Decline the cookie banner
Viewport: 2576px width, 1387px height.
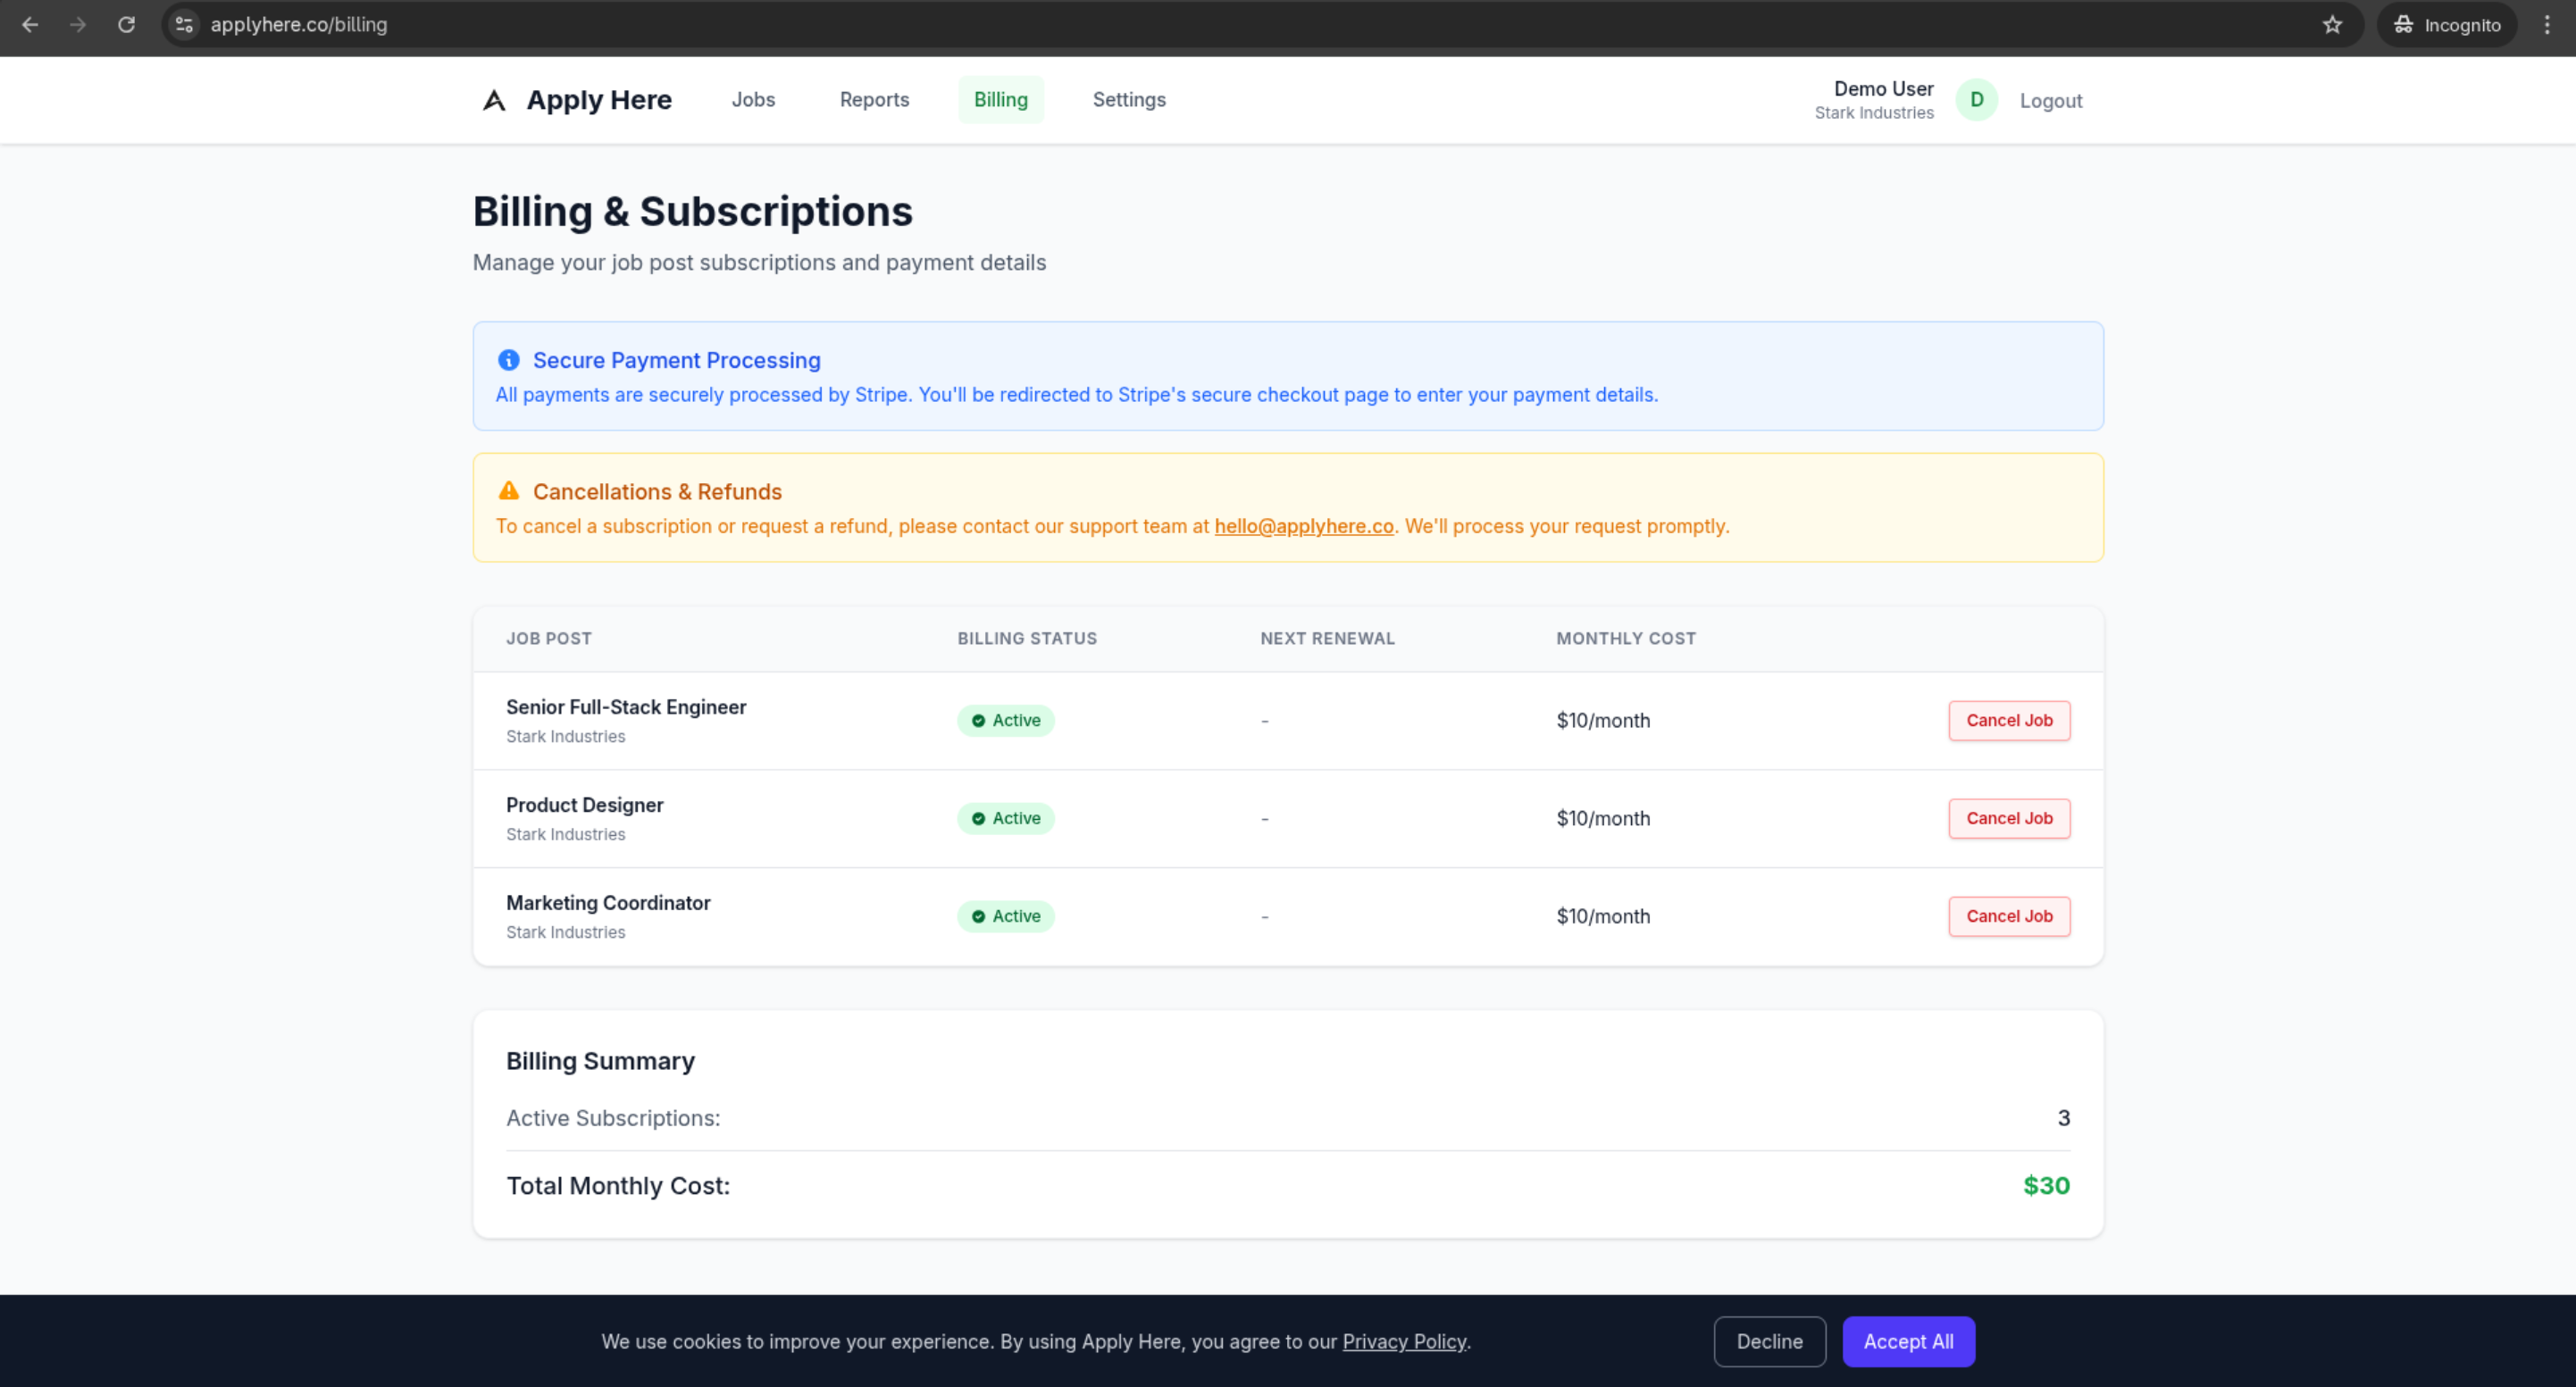(x=1768, y=1341)
